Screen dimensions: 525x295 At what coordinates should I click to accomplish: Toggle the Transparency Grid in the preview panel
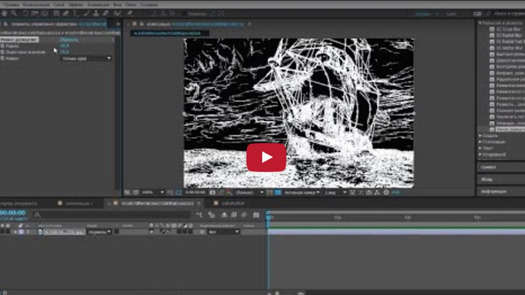[135, 192]
